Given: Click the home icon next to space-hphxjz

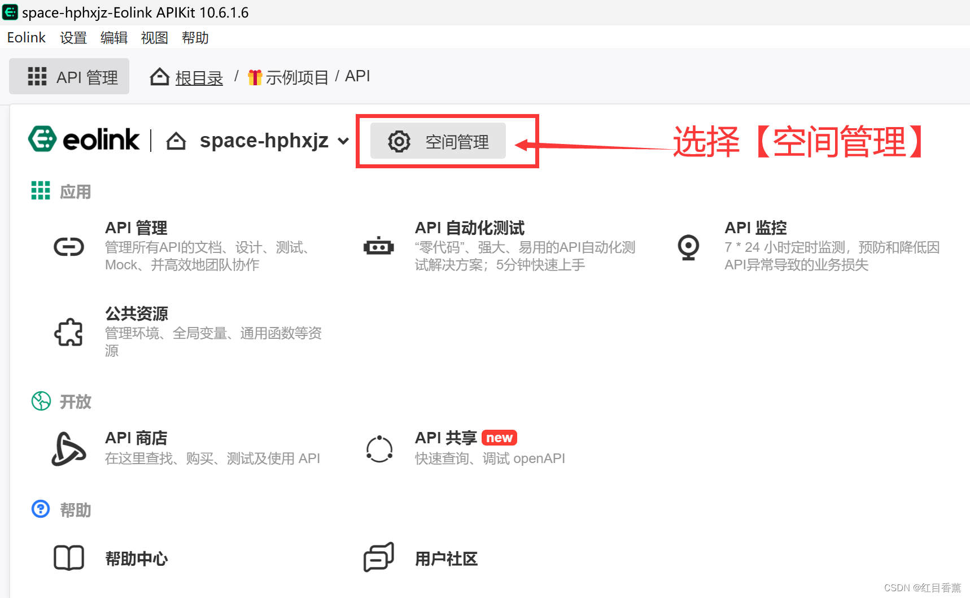Looking at the screenshot, I should pyautogui.click(x=176, y=141).
